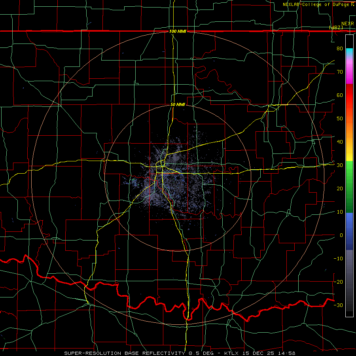Click the 80 value on the dBZ scale

340,49
